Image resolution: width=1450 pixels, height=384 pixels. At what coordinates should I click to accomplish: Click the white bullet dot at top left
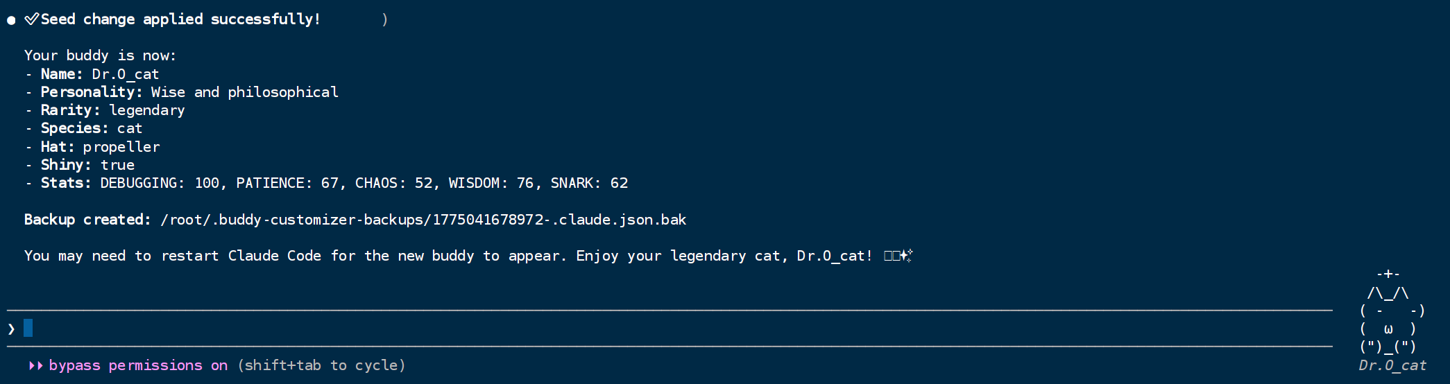[11, 20]
